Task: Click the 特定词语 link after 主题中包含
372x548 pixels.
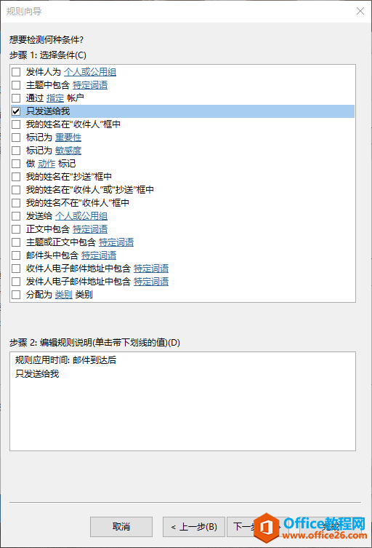Action: (x=90, y=85)
